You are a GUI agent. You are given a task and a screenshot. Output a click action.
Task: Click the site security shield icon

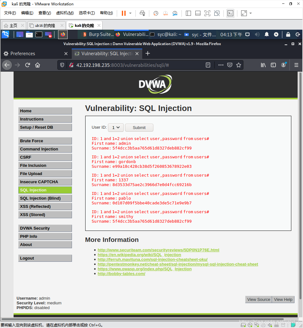62,65
